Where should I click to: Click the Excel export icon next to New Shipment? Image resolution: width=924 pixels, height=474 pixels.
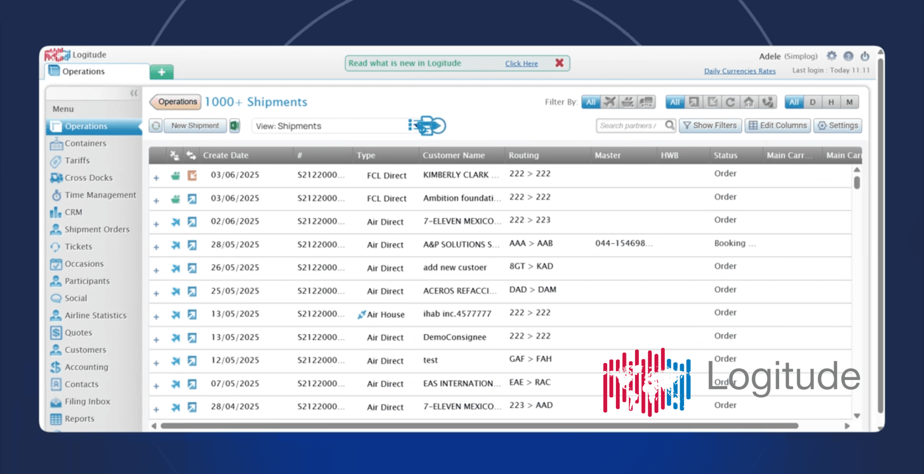[x=235, y=125]
